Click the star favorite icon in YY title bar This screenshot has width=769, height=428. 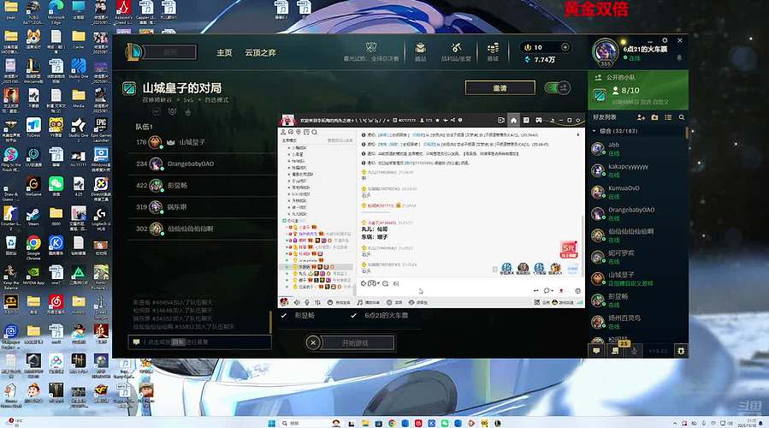(437, 120)
